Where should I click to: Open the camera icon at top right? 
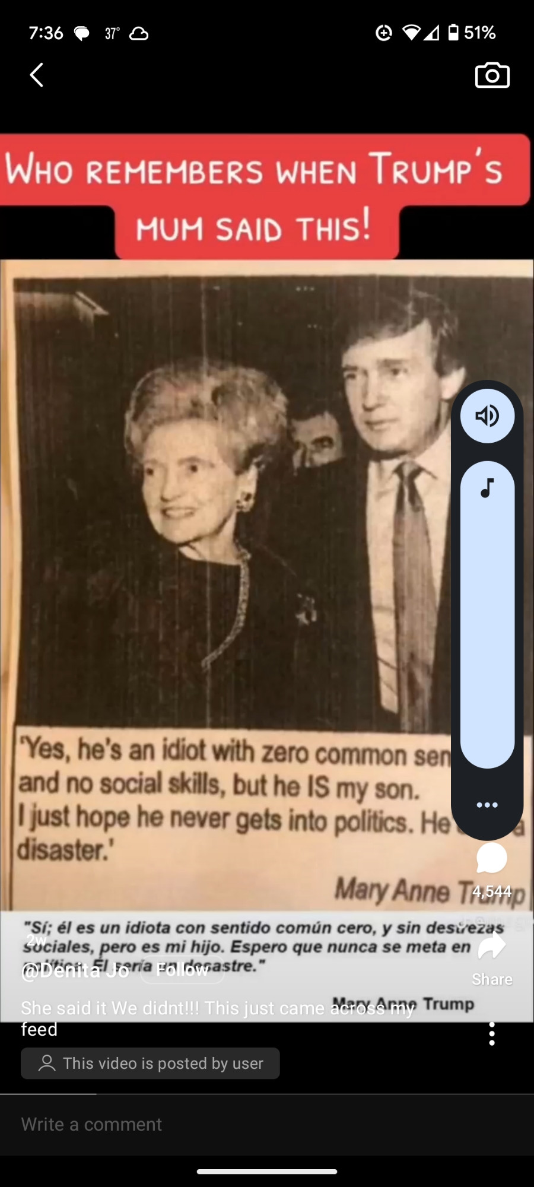coord(492,75)
